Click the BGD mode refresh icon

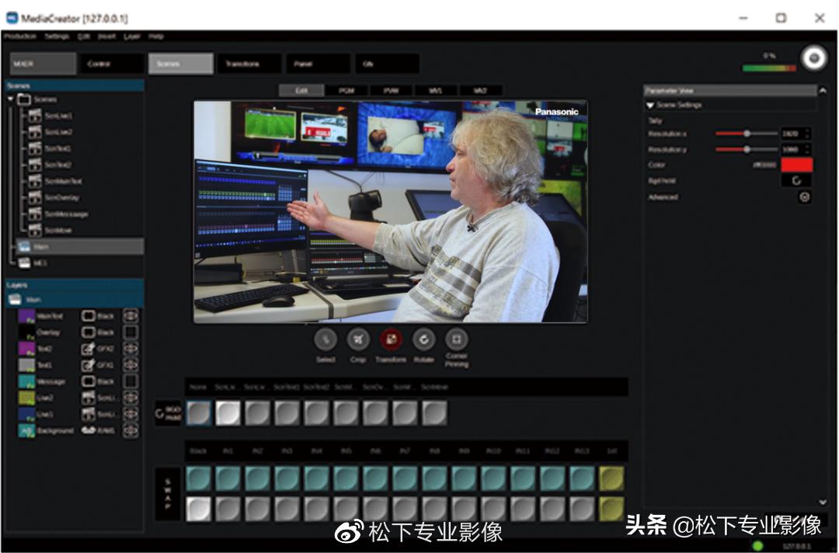159,413
